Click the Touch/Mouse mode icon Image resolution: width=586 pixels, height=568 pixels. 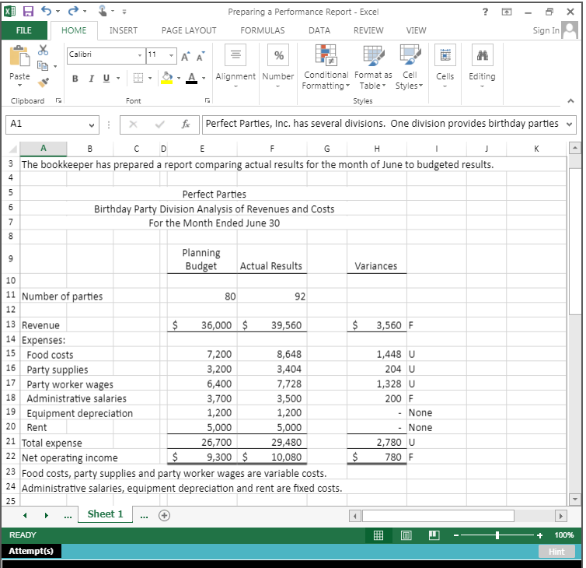pos(103,11)
